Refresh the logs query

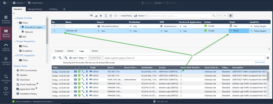(x=54, y=58)
